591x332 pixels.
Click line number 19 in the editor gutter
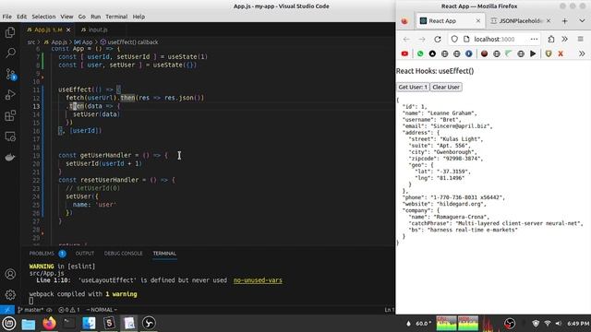tap(36, 156)
